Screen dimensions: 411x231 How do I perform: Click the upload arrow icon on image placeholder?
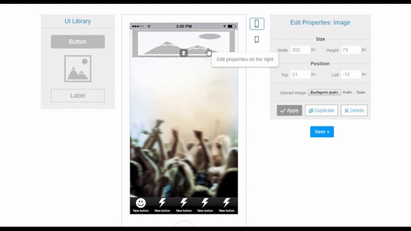click(184, 53)
